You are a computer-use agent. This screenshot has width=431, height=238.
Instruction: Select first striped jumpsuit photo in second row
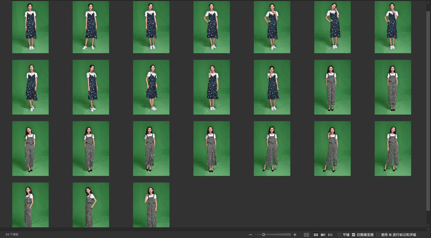tap(332, 87)
